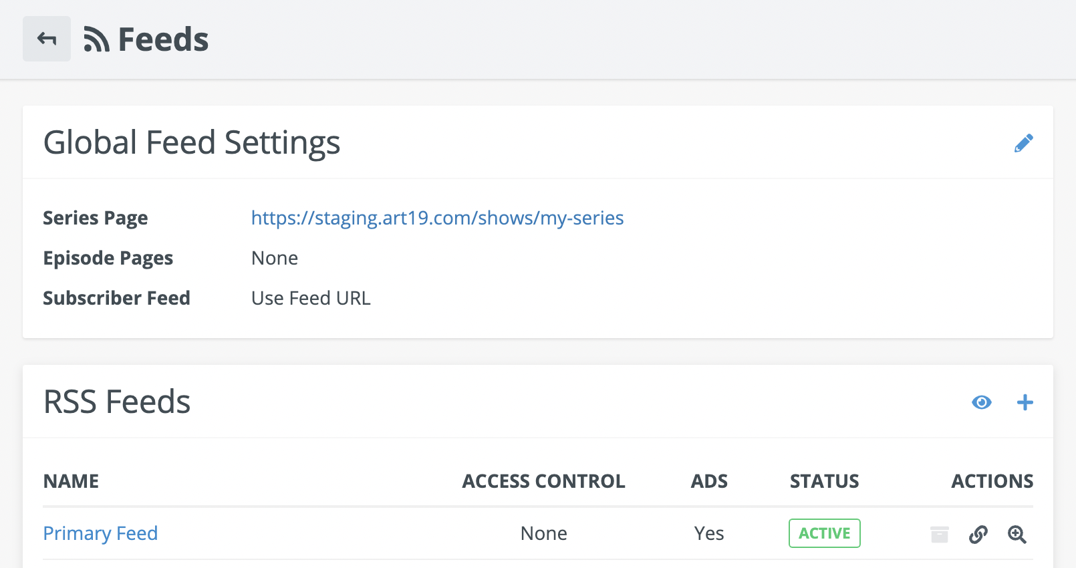1076x568 pixels.
Task: Toggle RSS Feeds visibility eye icon
Action: 981,402
